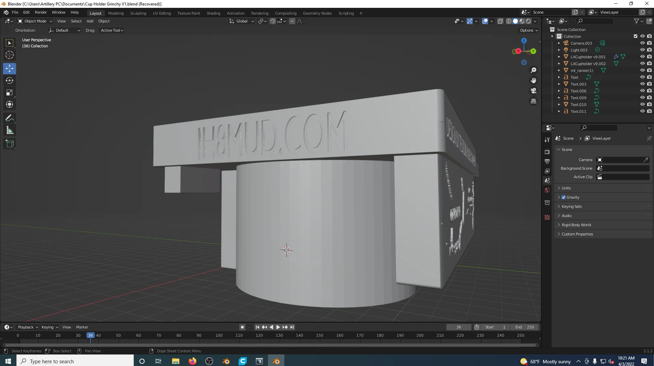Uncheck the Collection exclude checkbox
The width and height of the screenshot is (654, 366).
point(636,36)
